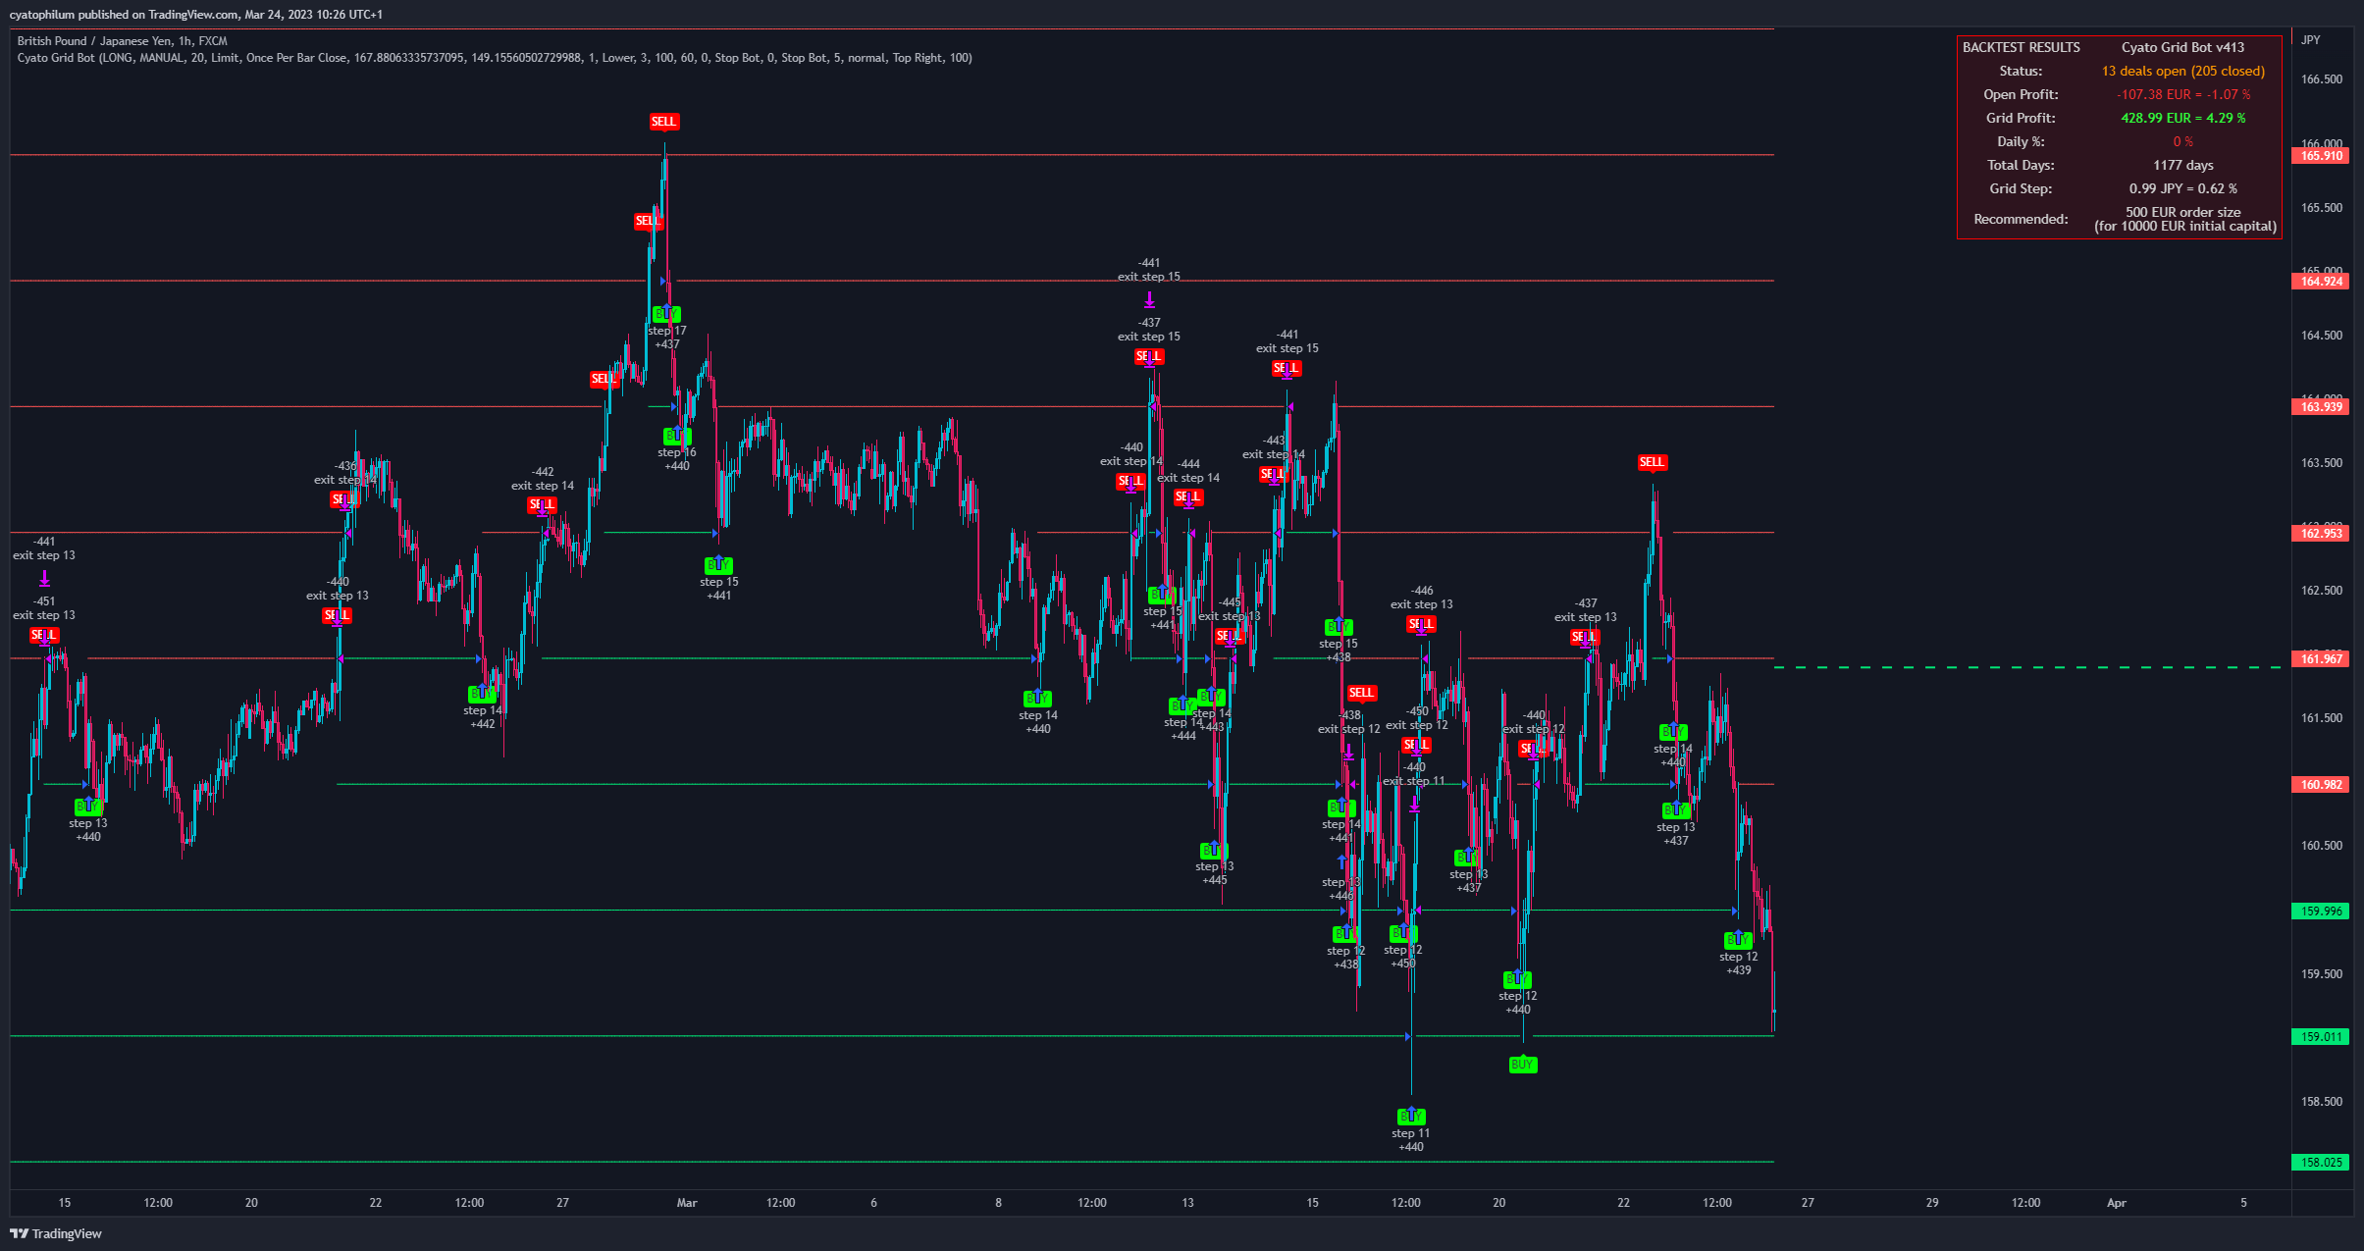Click the SELL marker above the highest price peak
The image size is (2364, 1251).
663,122
